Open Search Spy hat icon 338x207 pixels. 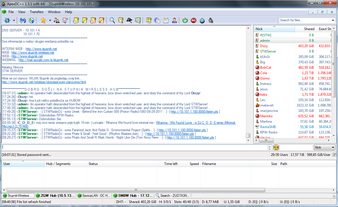tap(129, 20)
